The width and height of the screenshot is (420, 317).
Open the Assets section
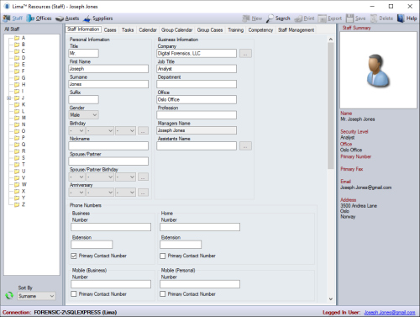67,18
